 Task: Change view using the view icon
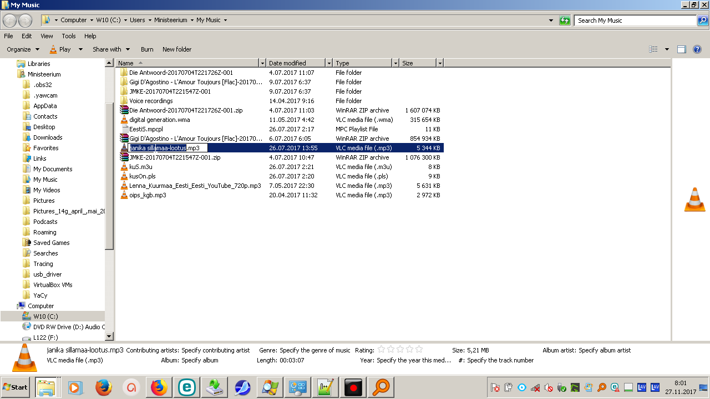click(653, 49)
